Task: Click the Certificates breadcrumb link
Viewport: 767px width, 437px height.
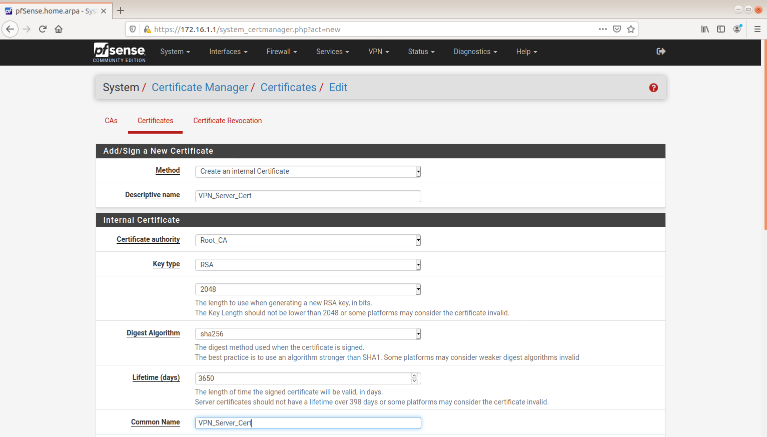Action: coord(288,88)
